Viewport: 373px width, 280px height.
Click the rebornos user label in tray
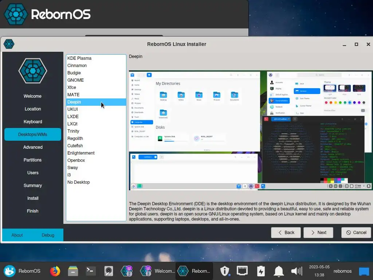click(342, 271)
